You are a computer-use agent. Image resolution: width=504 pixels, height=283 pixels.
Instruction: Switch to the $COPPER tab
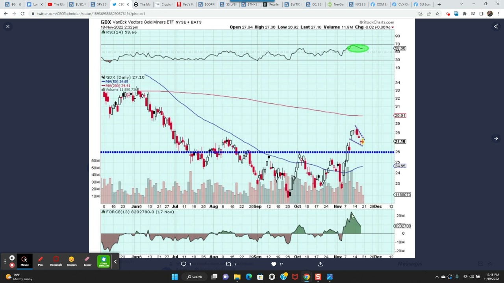click(x=206, y=4)
